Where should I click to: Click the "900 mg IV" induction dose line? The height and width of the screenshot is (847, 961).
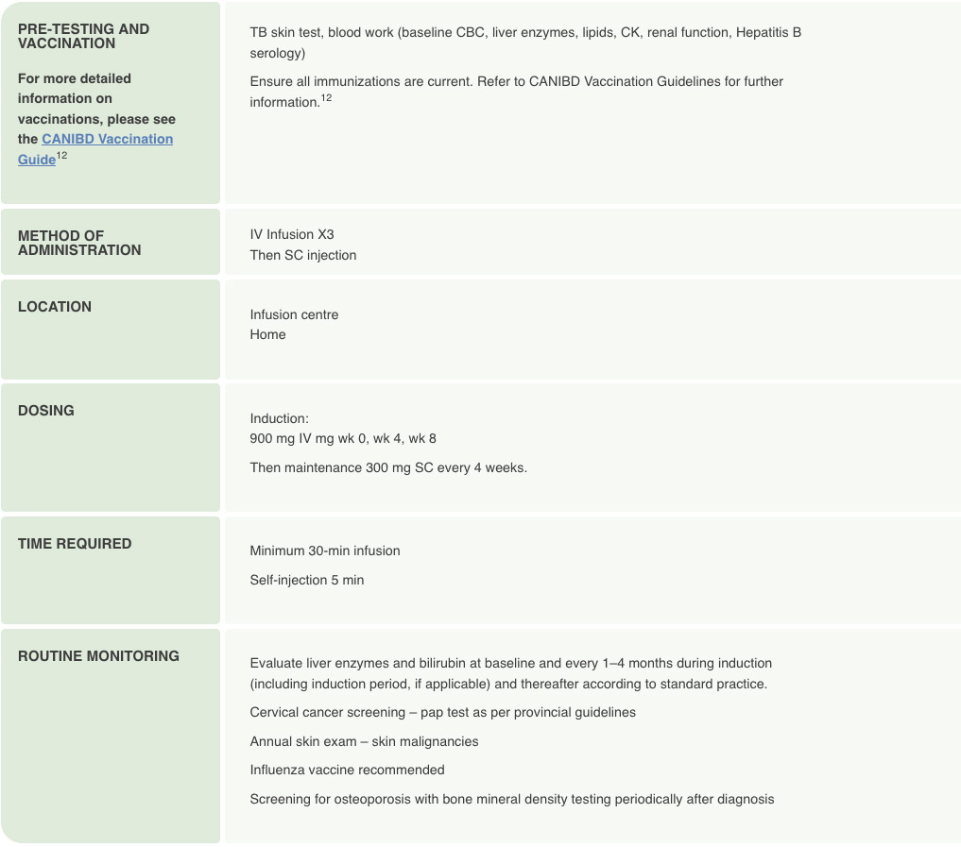tap(343, 438)
